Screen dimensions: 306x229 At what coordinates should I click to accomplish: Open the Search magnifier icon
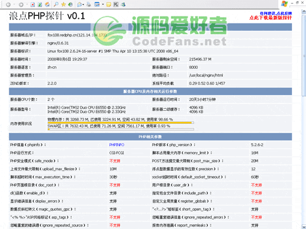56,4
